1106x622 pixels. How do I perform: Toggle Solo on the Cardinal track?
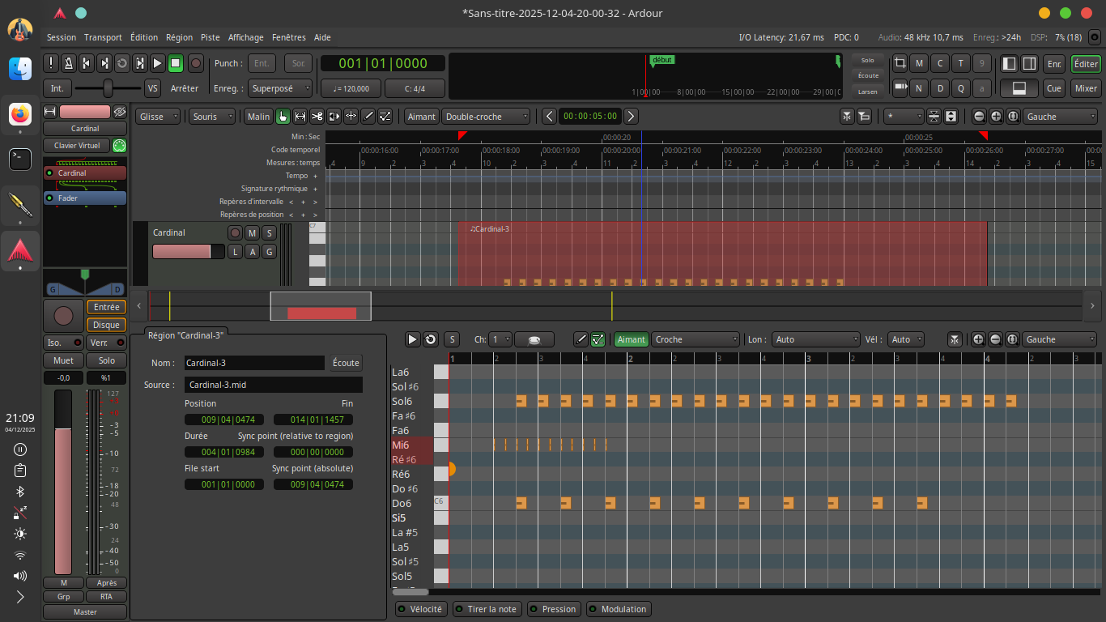click(x=269, y=233)
